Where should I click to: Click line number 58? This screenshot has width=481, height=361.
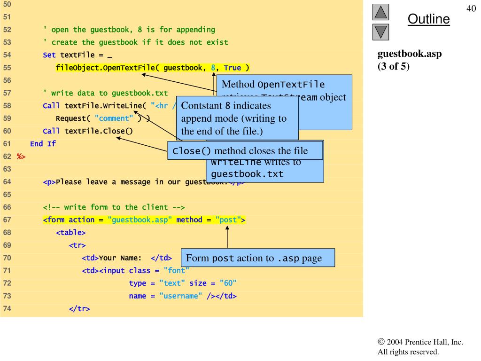7,106
